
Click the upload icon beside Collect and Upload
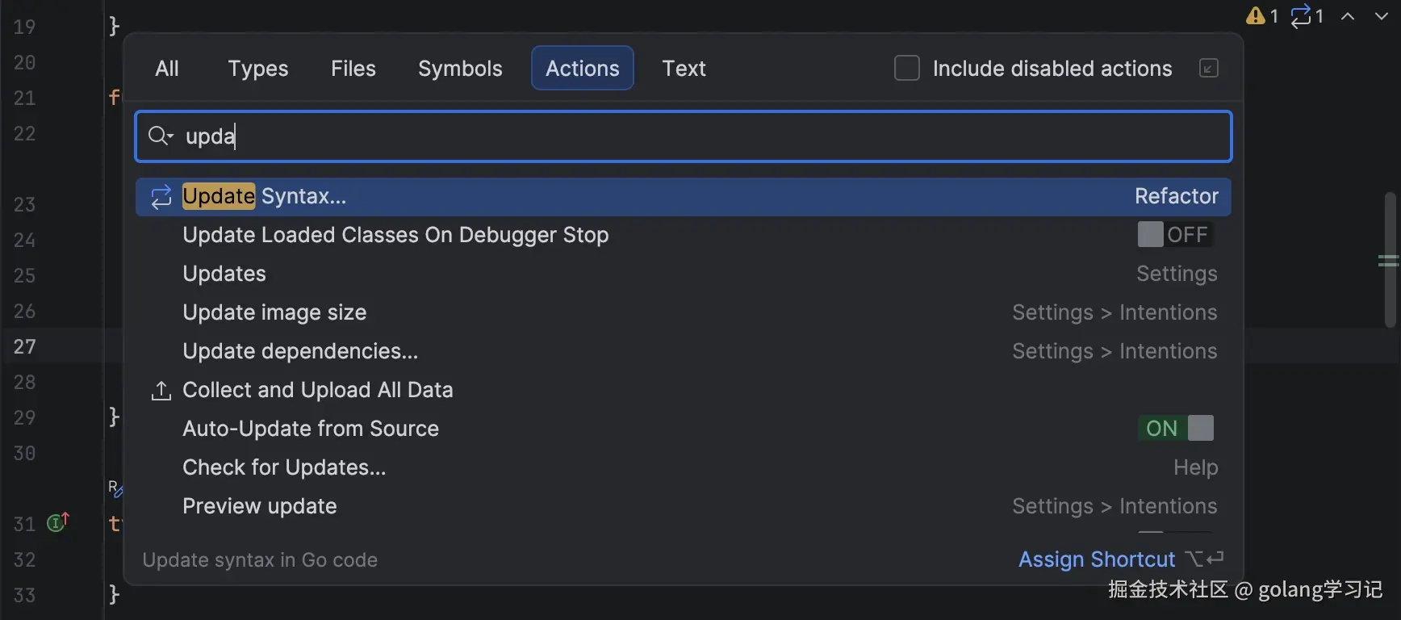click(x=161, y=391)
